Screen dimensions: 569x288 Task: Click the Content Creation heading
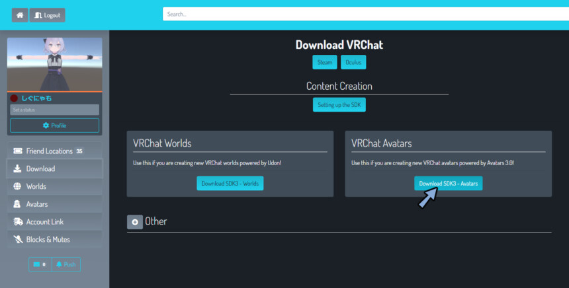[339, 87]
